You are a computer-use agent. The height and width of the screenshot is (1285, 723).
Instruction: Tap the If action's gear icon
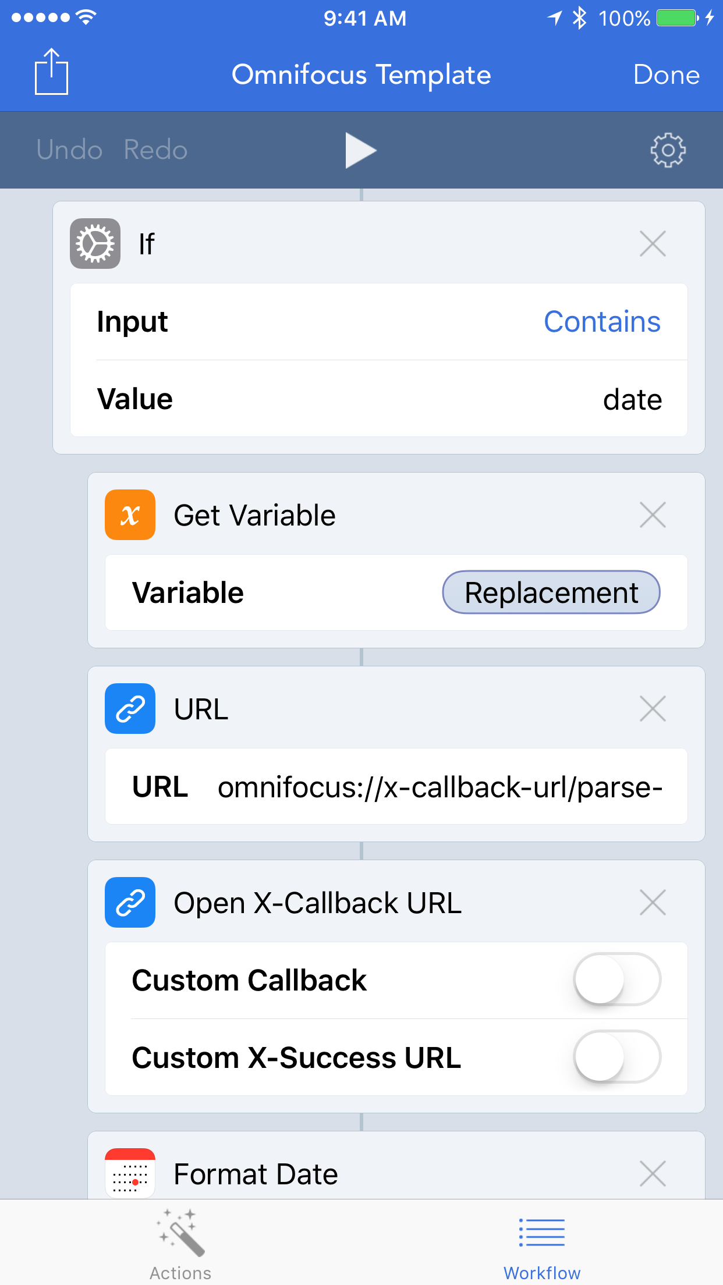(95, 244)
